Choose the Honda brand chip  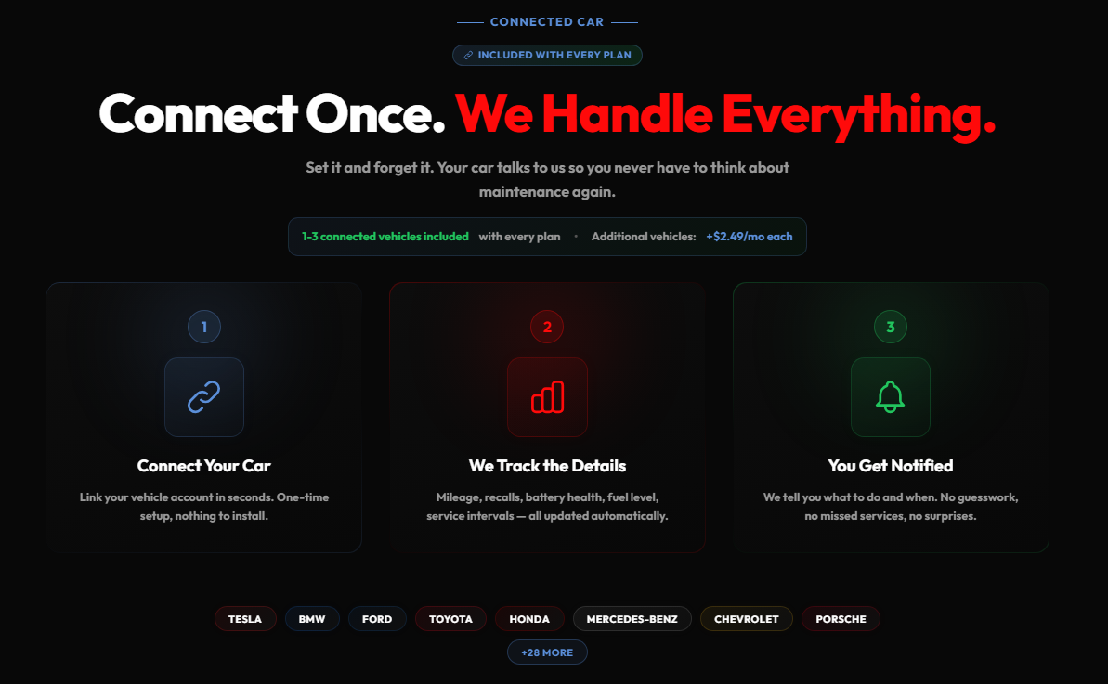(529, 619)
